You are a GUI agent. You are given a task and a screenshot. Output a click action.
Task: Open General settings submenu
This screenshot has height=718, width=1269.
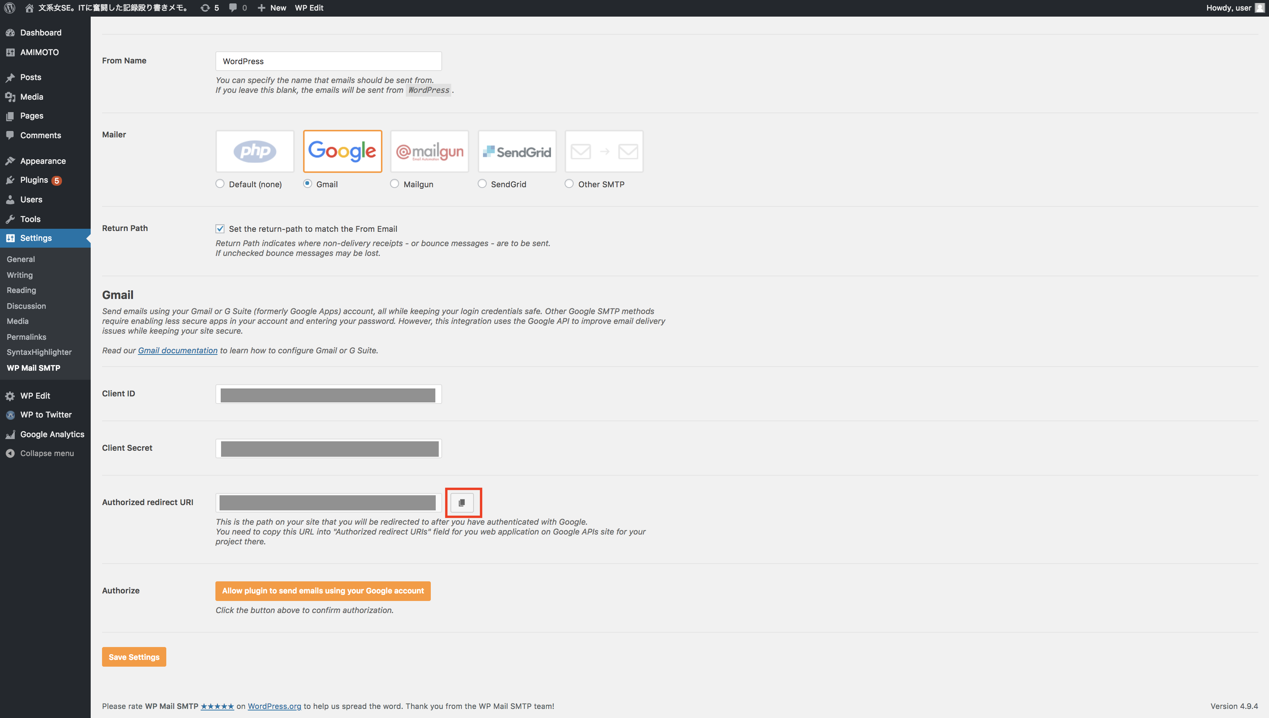[21, 259]
